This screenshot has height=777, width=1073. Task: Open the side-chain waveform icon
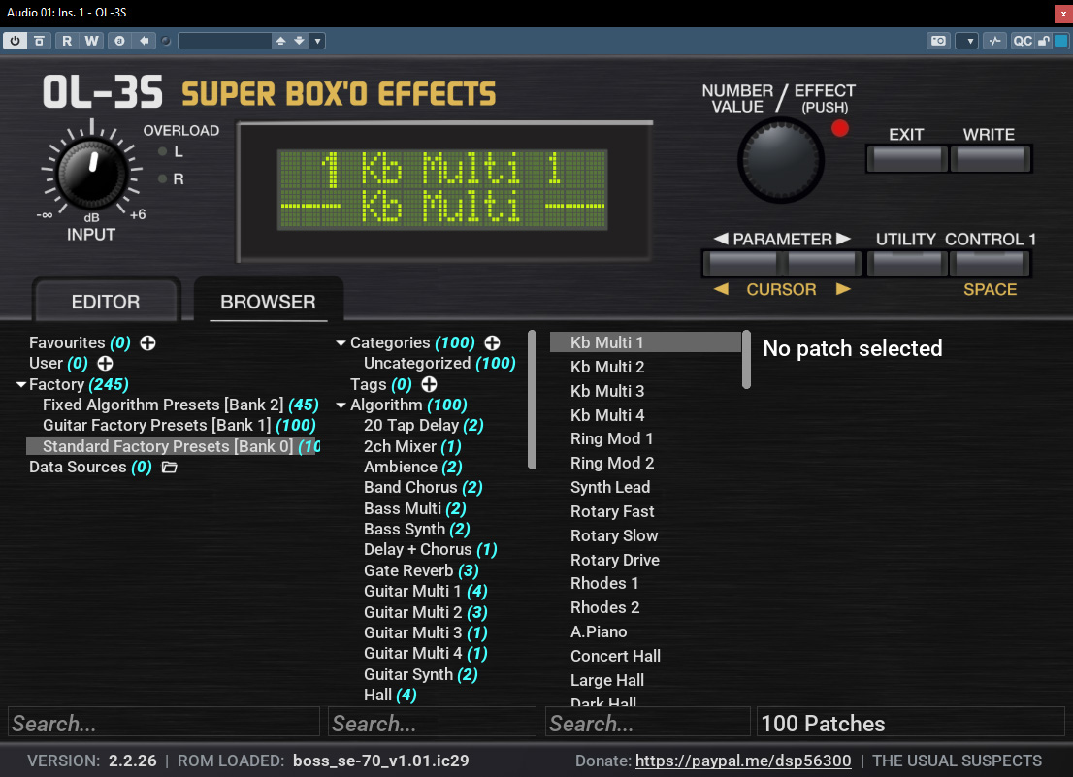(995, 41)
